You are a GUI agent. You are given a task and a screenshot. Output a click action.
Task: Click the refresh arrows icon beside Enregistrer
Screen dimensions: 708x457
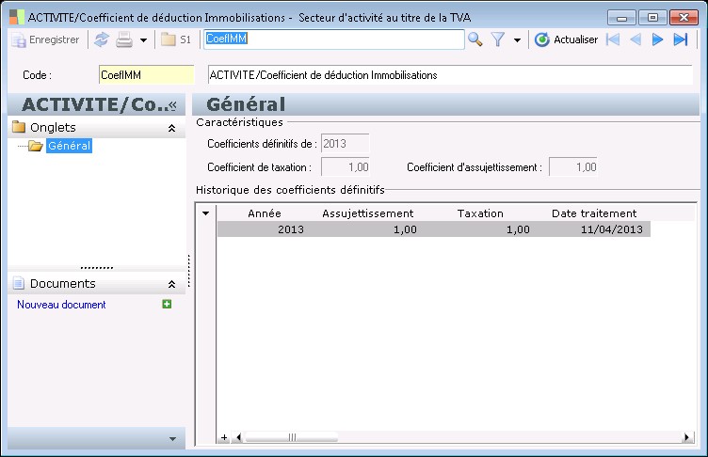pyautogui.click(x=102, y=39)
